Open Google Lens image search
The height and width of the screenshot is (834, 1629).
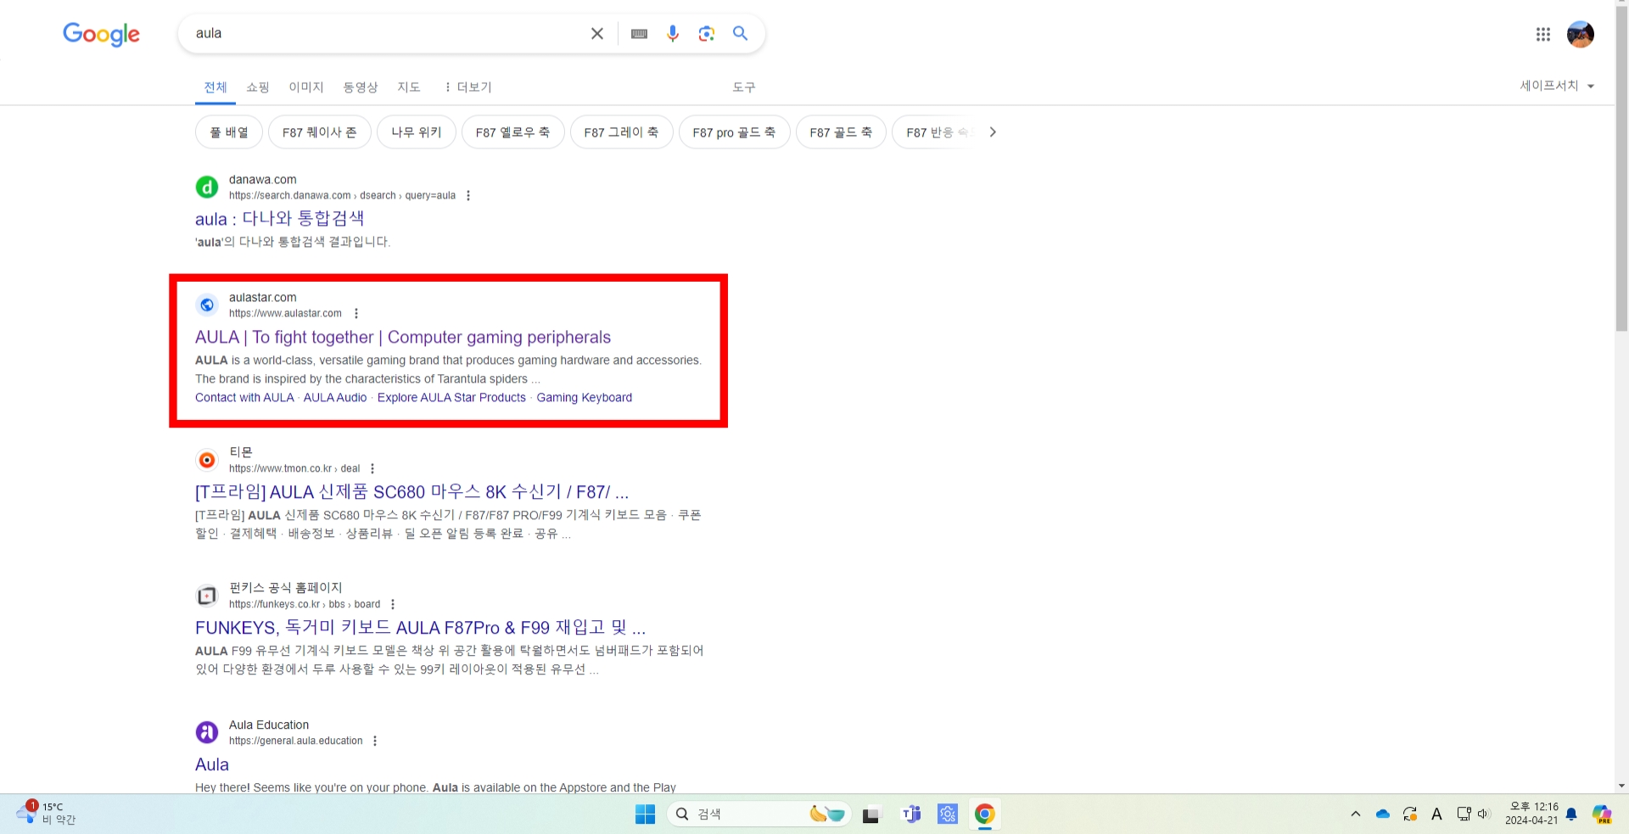coord(707,33)
